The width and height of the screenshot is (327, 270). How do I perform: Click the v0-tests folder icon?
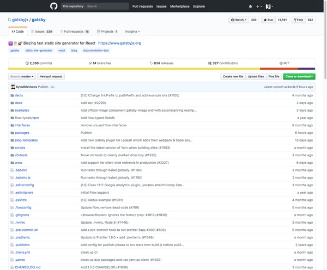(x=12, y=155)
